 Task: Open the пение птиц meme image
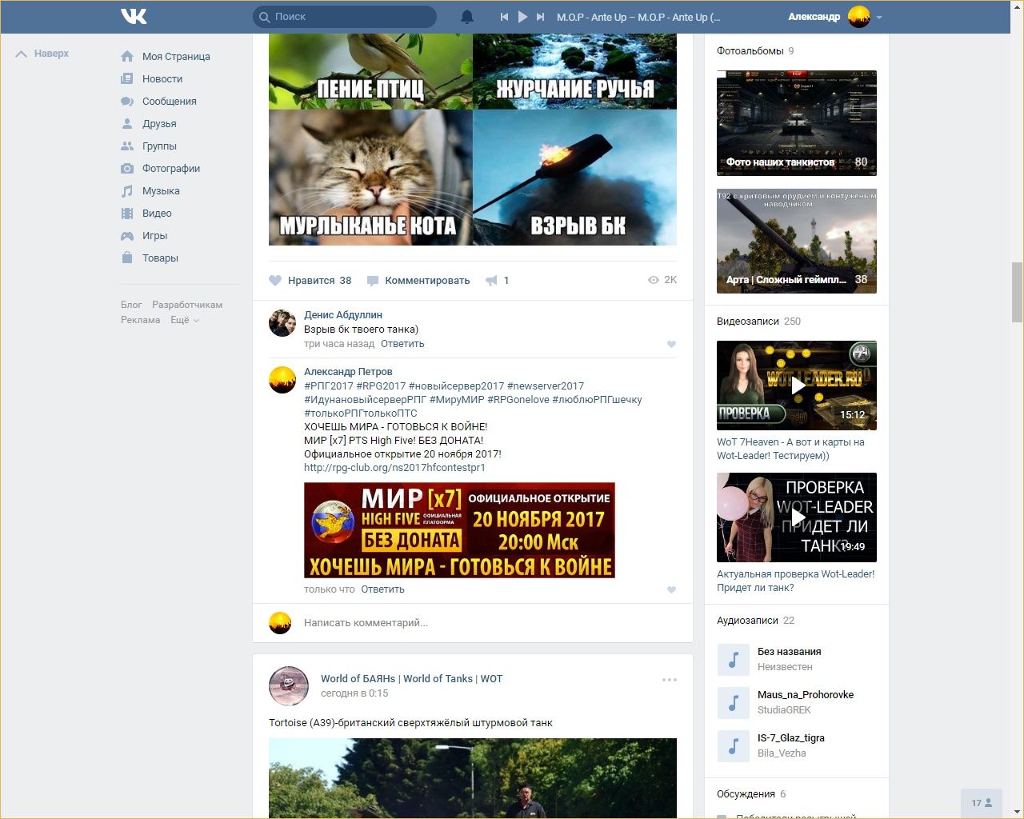tap(370, 71)
